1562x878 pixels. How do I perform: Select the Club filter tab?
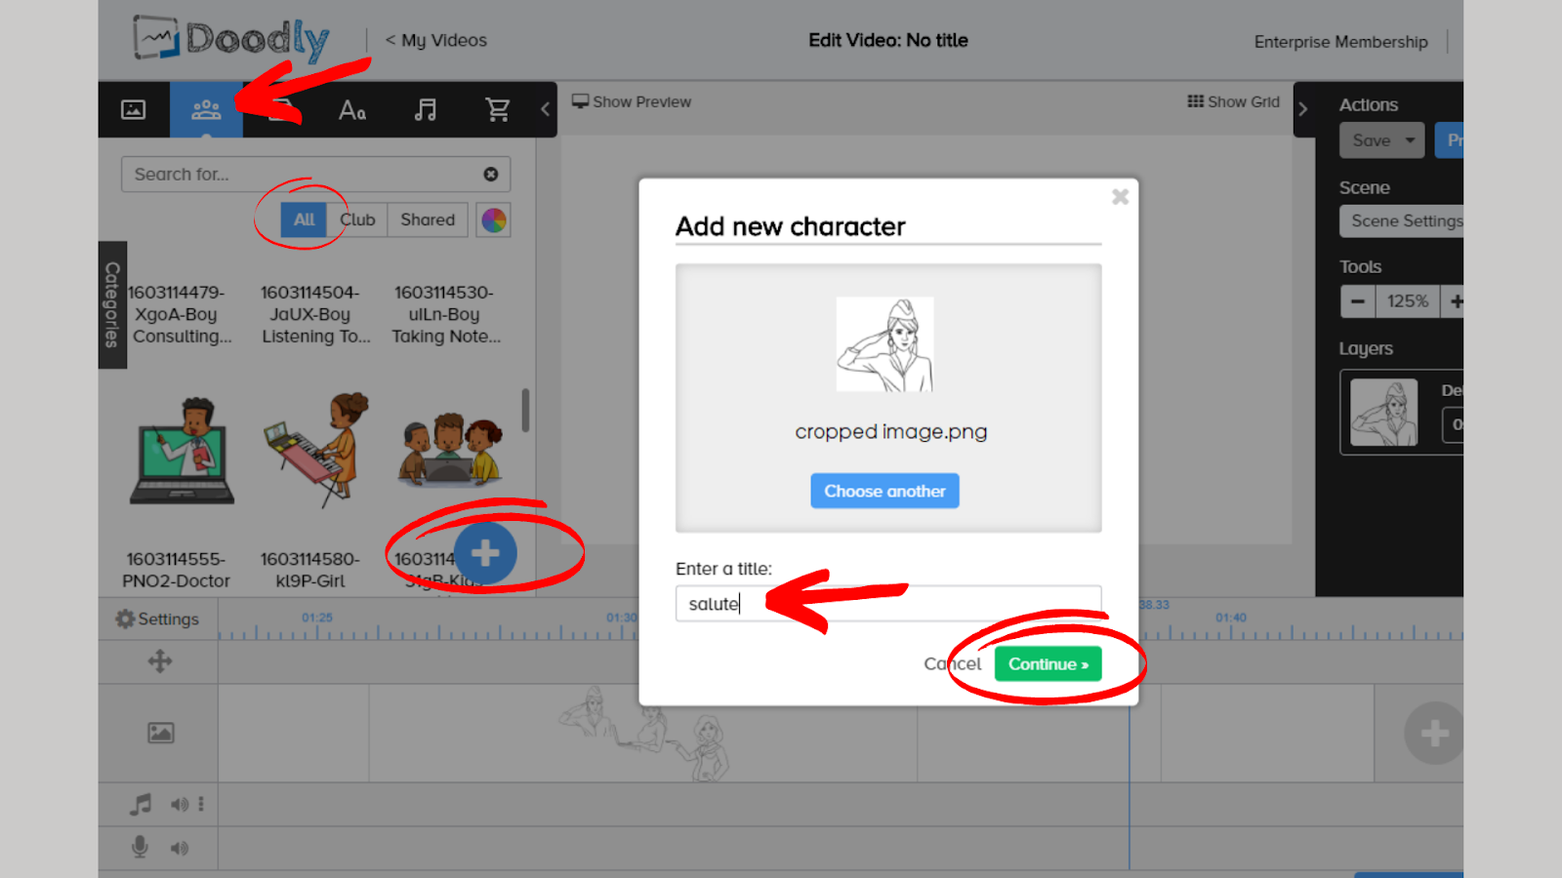[x=357, y=219]
